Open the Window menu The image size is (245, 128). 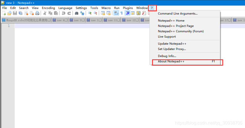pos(142,8)
